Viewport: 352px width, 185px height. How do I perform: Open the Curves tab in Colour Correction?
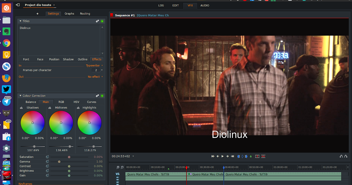tap(92, 102)
